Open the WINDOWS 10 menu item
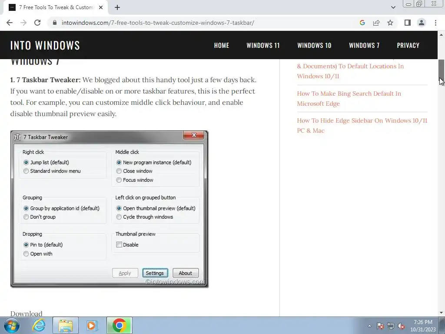 click(314, 45)
